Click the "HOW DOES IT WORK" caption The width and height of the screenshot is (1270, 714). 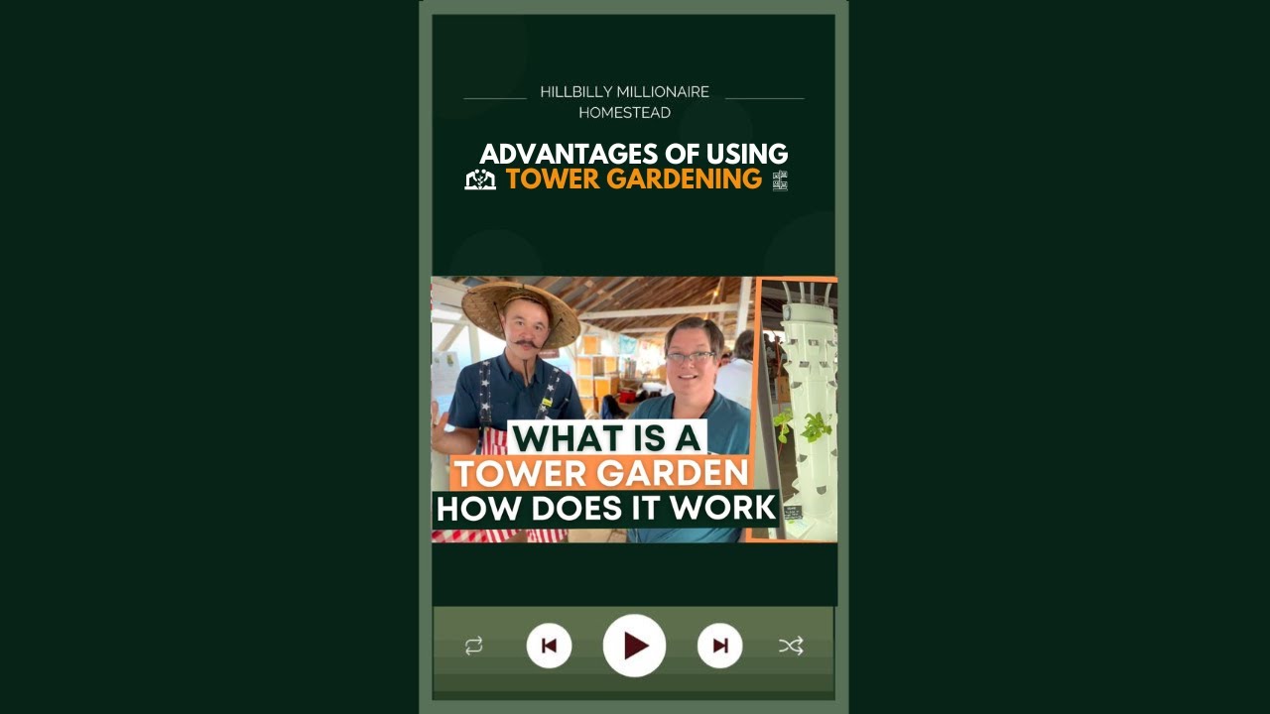(x=606, y=509)
